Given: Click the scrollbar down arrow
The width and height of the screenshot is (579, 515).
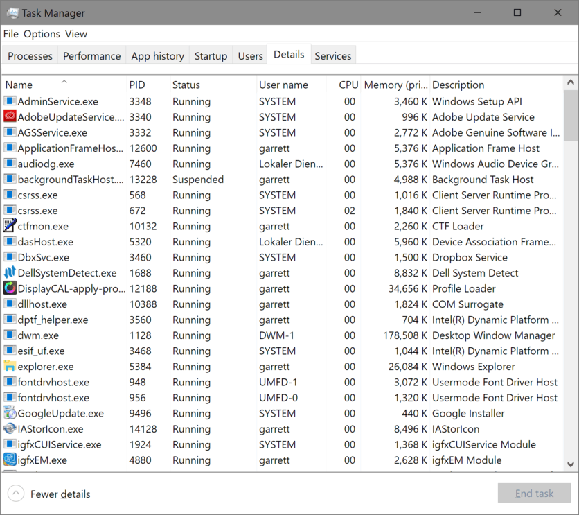Looking at the screenshot, I should point(571,464).
